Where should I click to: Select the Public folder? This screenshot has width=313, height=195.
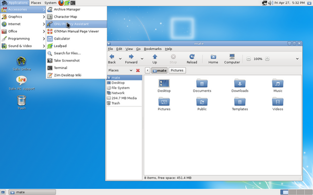click(202, 104)
